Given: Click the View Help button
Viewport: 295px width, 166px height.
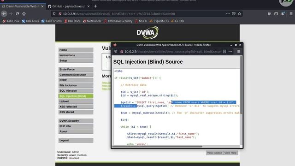Looking at the screenshot, I should pos(230,153).
